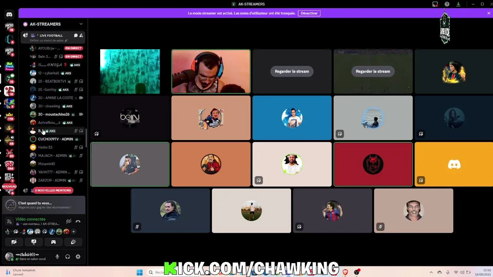Expand the AK-STREAMERS server dropdown
Viewport: 493px width, 277px height.
coord(81,24)
